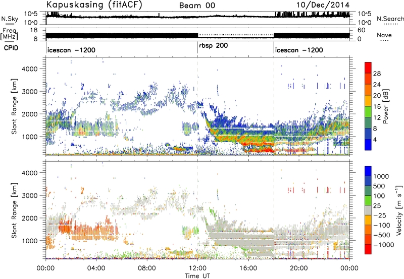Click the 'Velocity [m s⁻¹]' colorbar label
The image size is (404, 279).
click(x=399, y=210)
